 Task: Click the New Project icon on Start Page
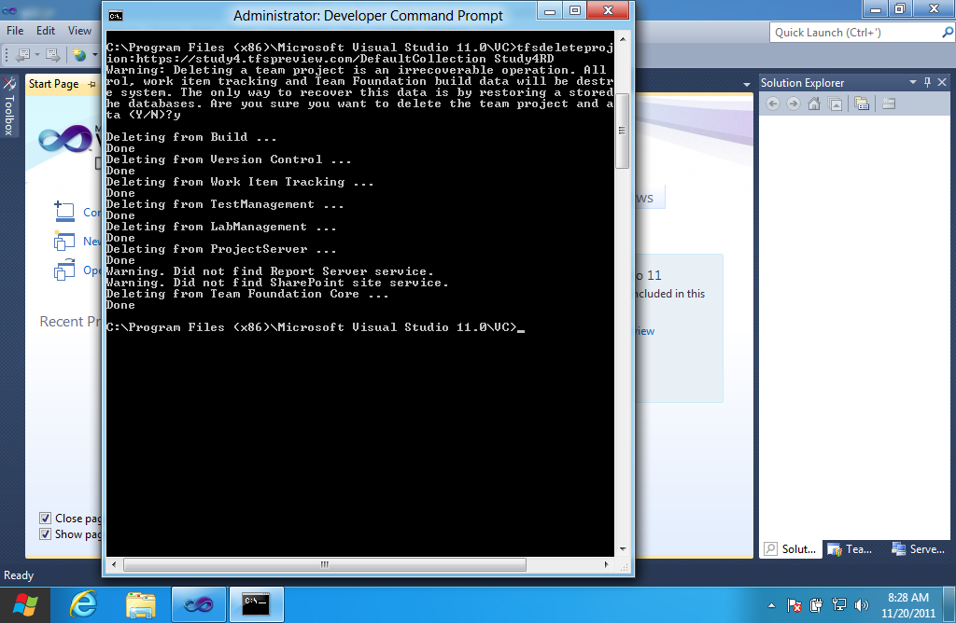[64, 242]
